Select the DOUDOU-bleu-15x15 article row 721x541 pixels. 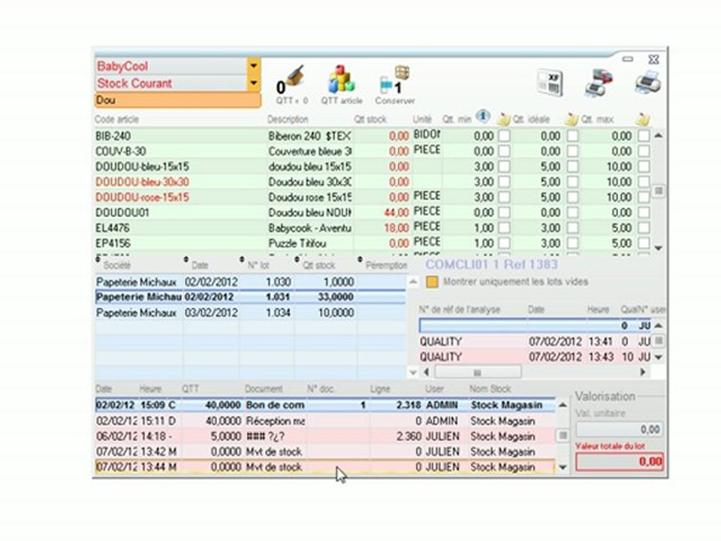tap(373, 167)
